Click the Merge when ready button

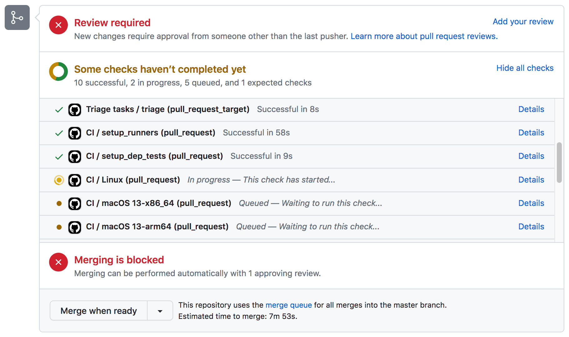pos(98,310)
